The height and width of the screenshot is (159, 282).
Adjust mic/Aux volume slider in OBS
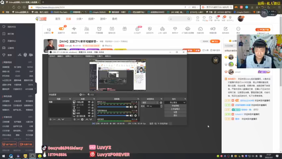pyautogui.click(x=113, y=107)
